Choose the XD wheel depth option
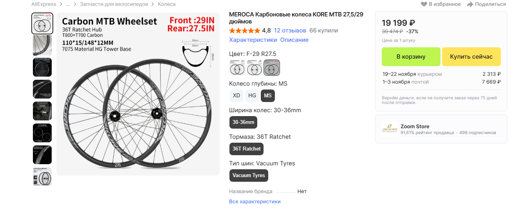 (237, 95)
